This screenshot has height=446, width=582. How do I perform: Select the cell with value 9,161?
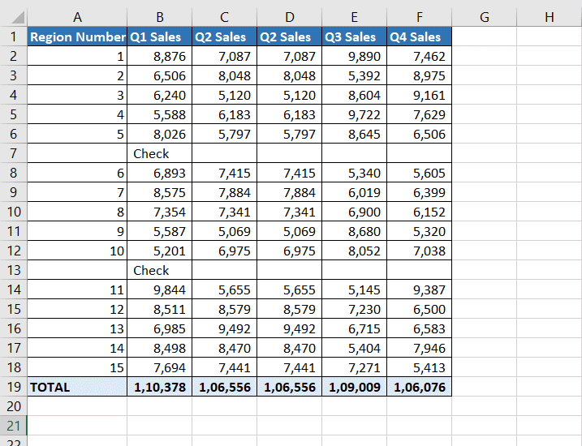pos(420,95)
